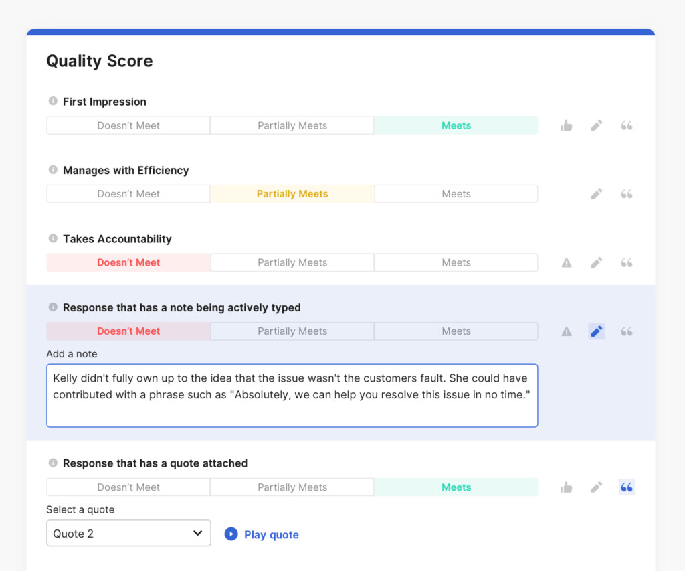Click the thumbs-up icon on the quote attached row
685x571 pixels.
click(x=567, y=487)
